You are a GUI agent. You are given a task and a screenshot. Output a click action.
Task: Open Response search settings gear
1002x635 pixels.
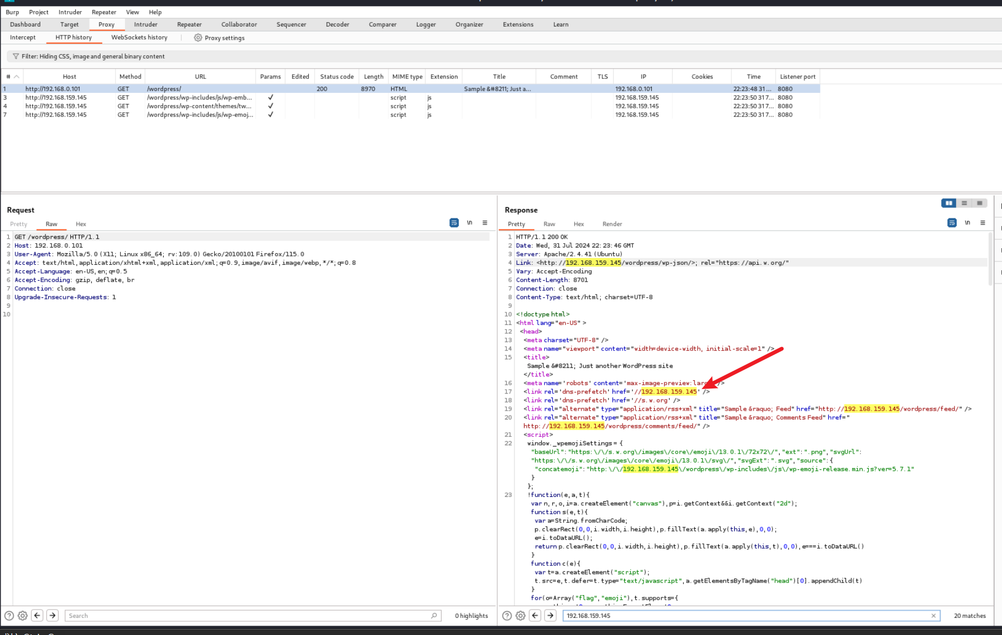[x=521, y=616]
